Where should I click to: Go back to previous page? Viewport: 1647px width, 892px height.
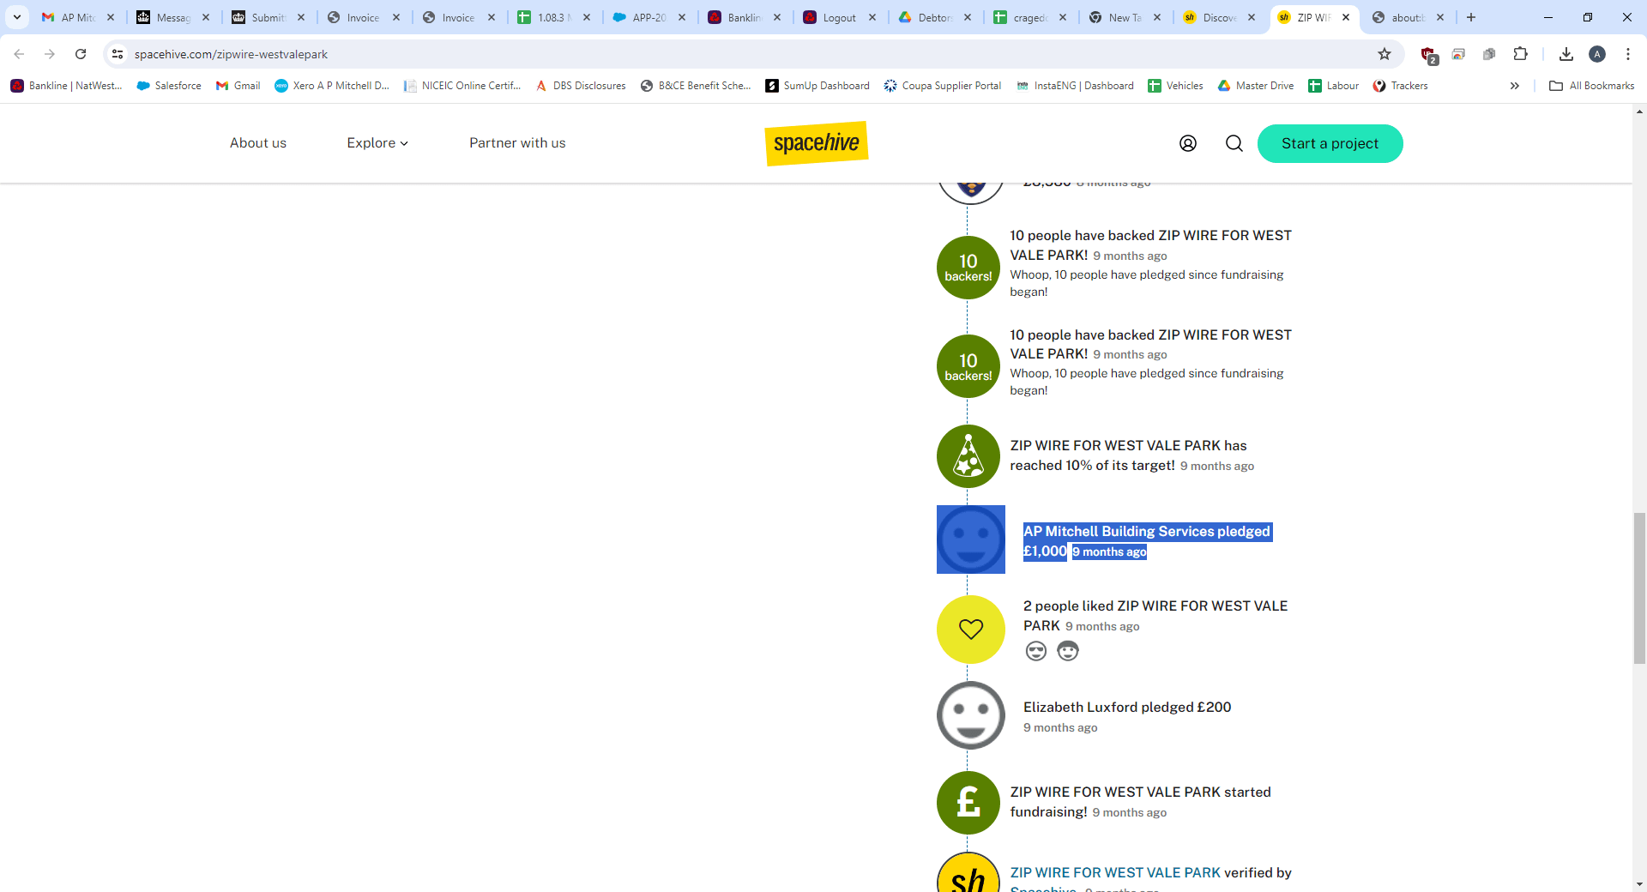click(x=19, y=54)
